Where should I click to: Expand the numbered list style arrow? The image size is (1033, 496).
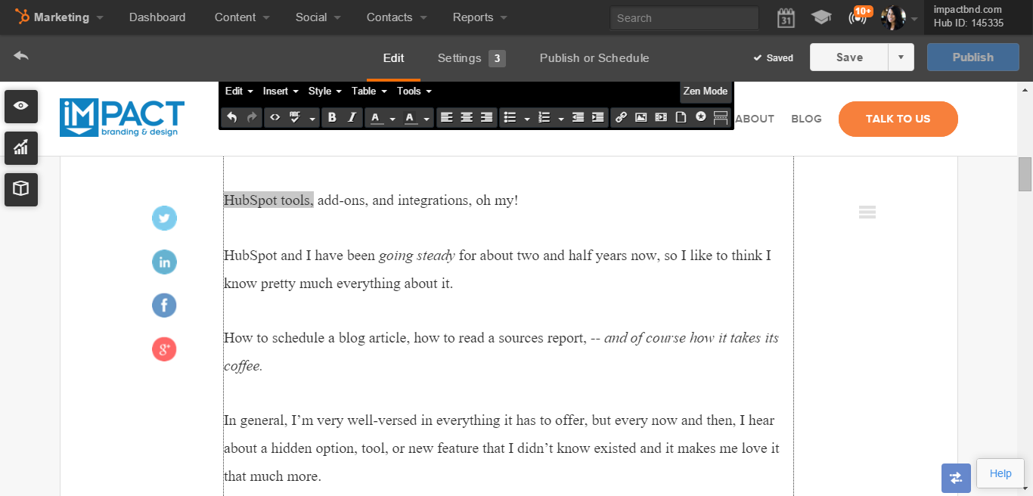point(560,119)
